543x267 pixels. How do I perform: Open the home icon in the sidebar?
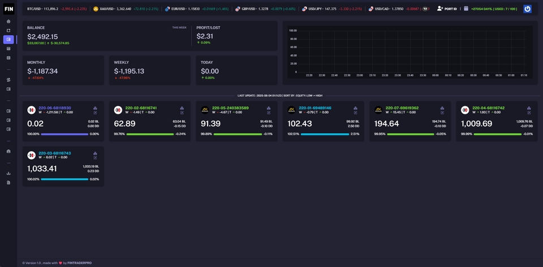8,21
